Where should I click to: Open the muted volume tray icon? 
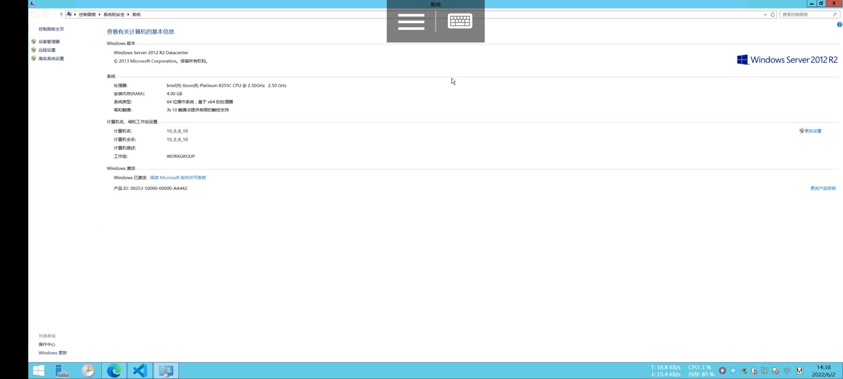754,371
